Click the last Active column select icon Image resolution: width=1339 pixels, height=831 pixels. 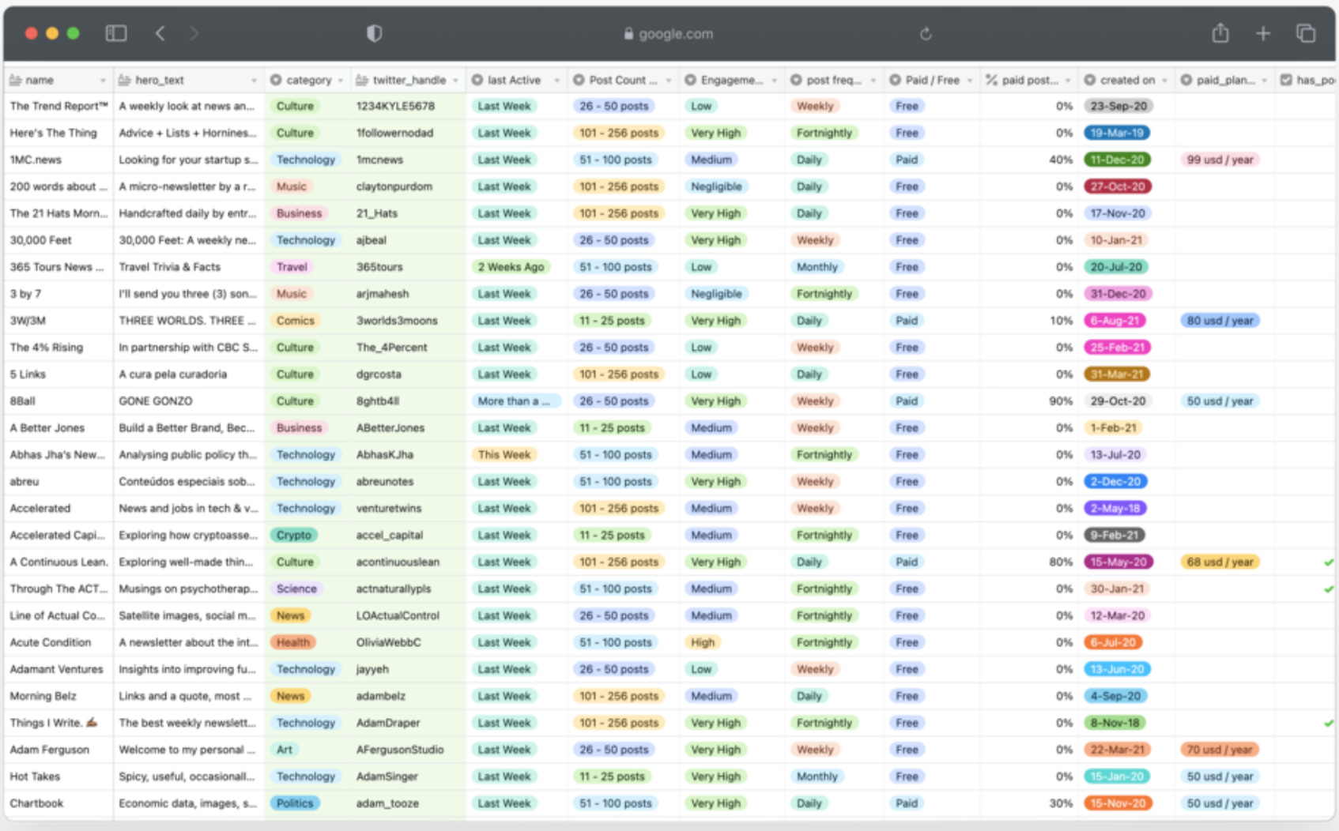477,80
